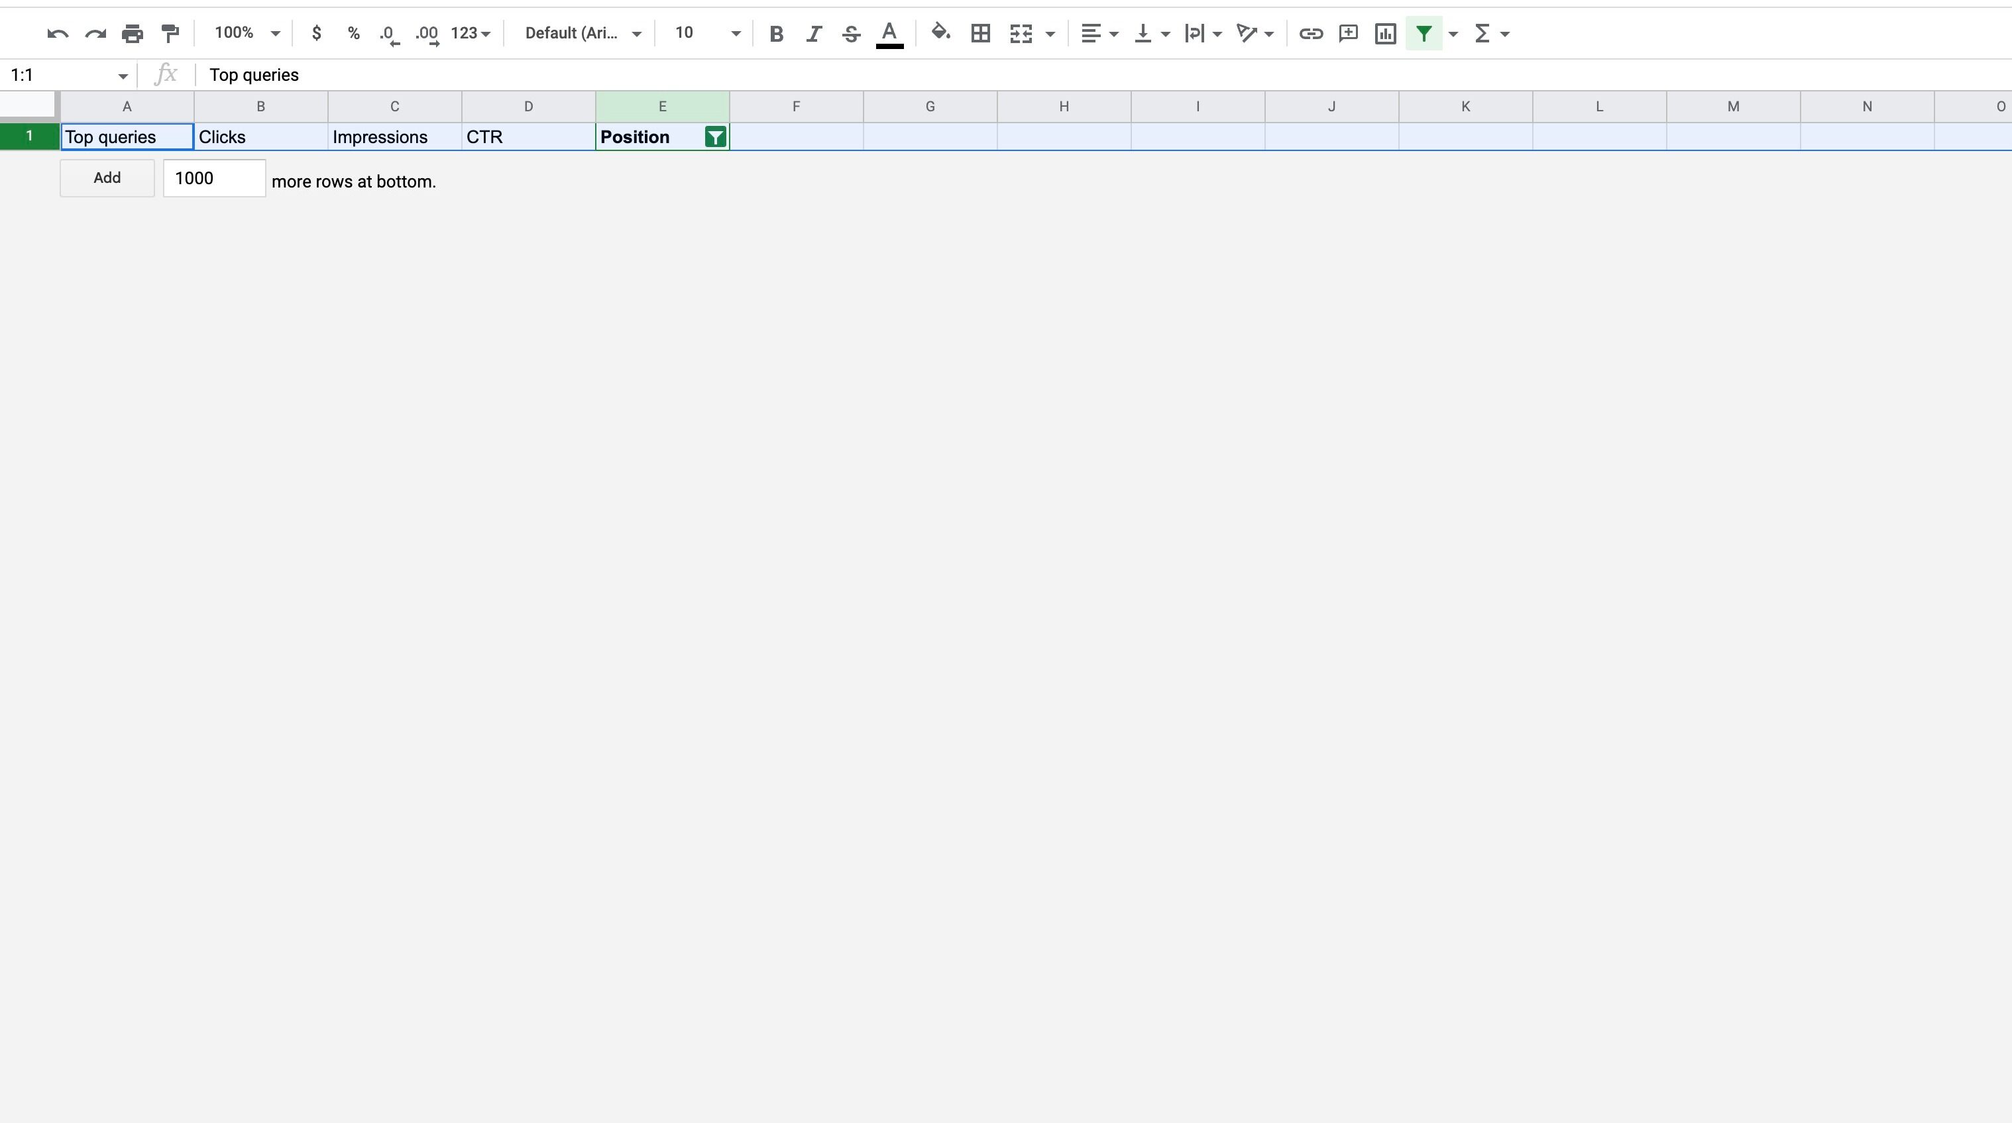Click the text wrapping icon
2012x1123 pixels.
point(1194,34)
